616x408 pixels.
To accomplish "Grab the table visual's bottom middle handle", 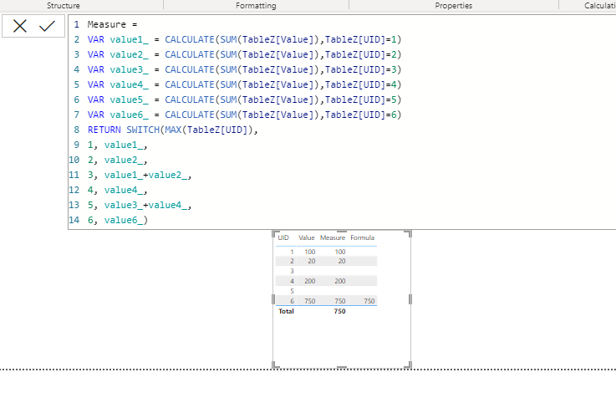I will coord(342,367).
